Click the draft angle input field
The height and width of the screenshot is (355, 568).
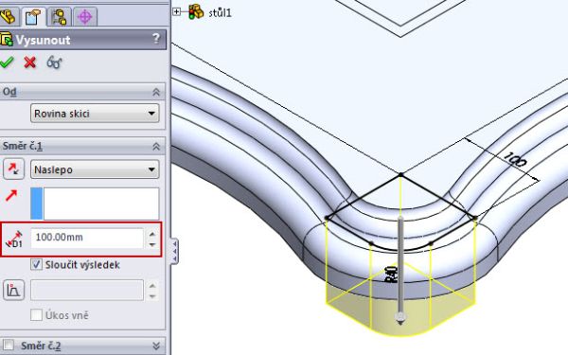click(x=87, y=291)
